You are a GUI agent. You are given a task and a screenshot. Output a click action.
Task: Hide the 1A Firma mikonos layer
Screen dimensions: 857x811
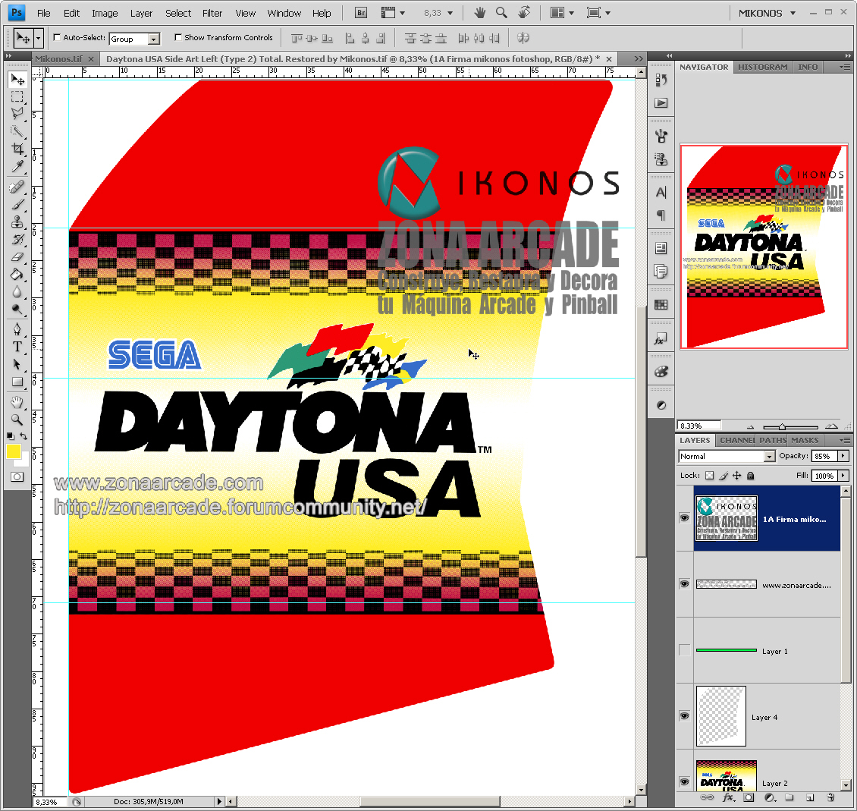tap(684, 518)
